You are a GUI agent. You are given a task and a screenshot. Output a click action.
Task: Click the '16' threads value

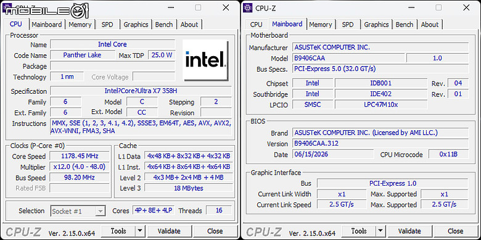coord(219,210)
